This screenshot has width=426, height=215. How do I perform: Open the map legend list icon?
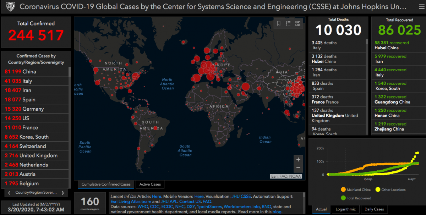[x=288, y=23]
